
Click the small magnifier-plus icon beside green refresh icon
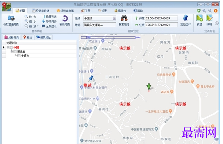tap(204, 11)
